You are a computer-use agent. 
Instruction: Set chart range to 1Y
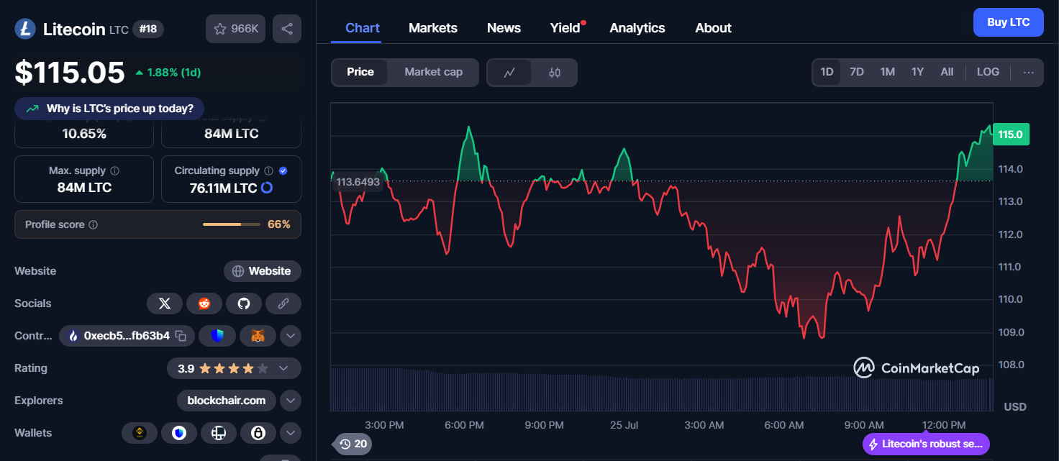(917, 72)
